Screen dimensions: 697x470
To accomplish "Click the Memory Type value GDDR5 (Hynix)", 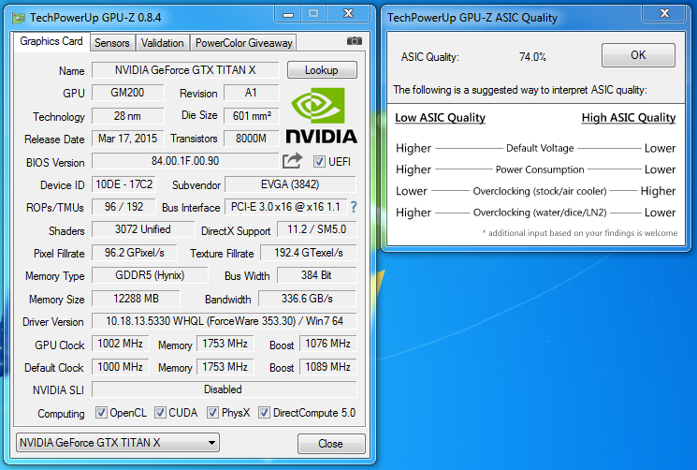I will pos(150,275).
